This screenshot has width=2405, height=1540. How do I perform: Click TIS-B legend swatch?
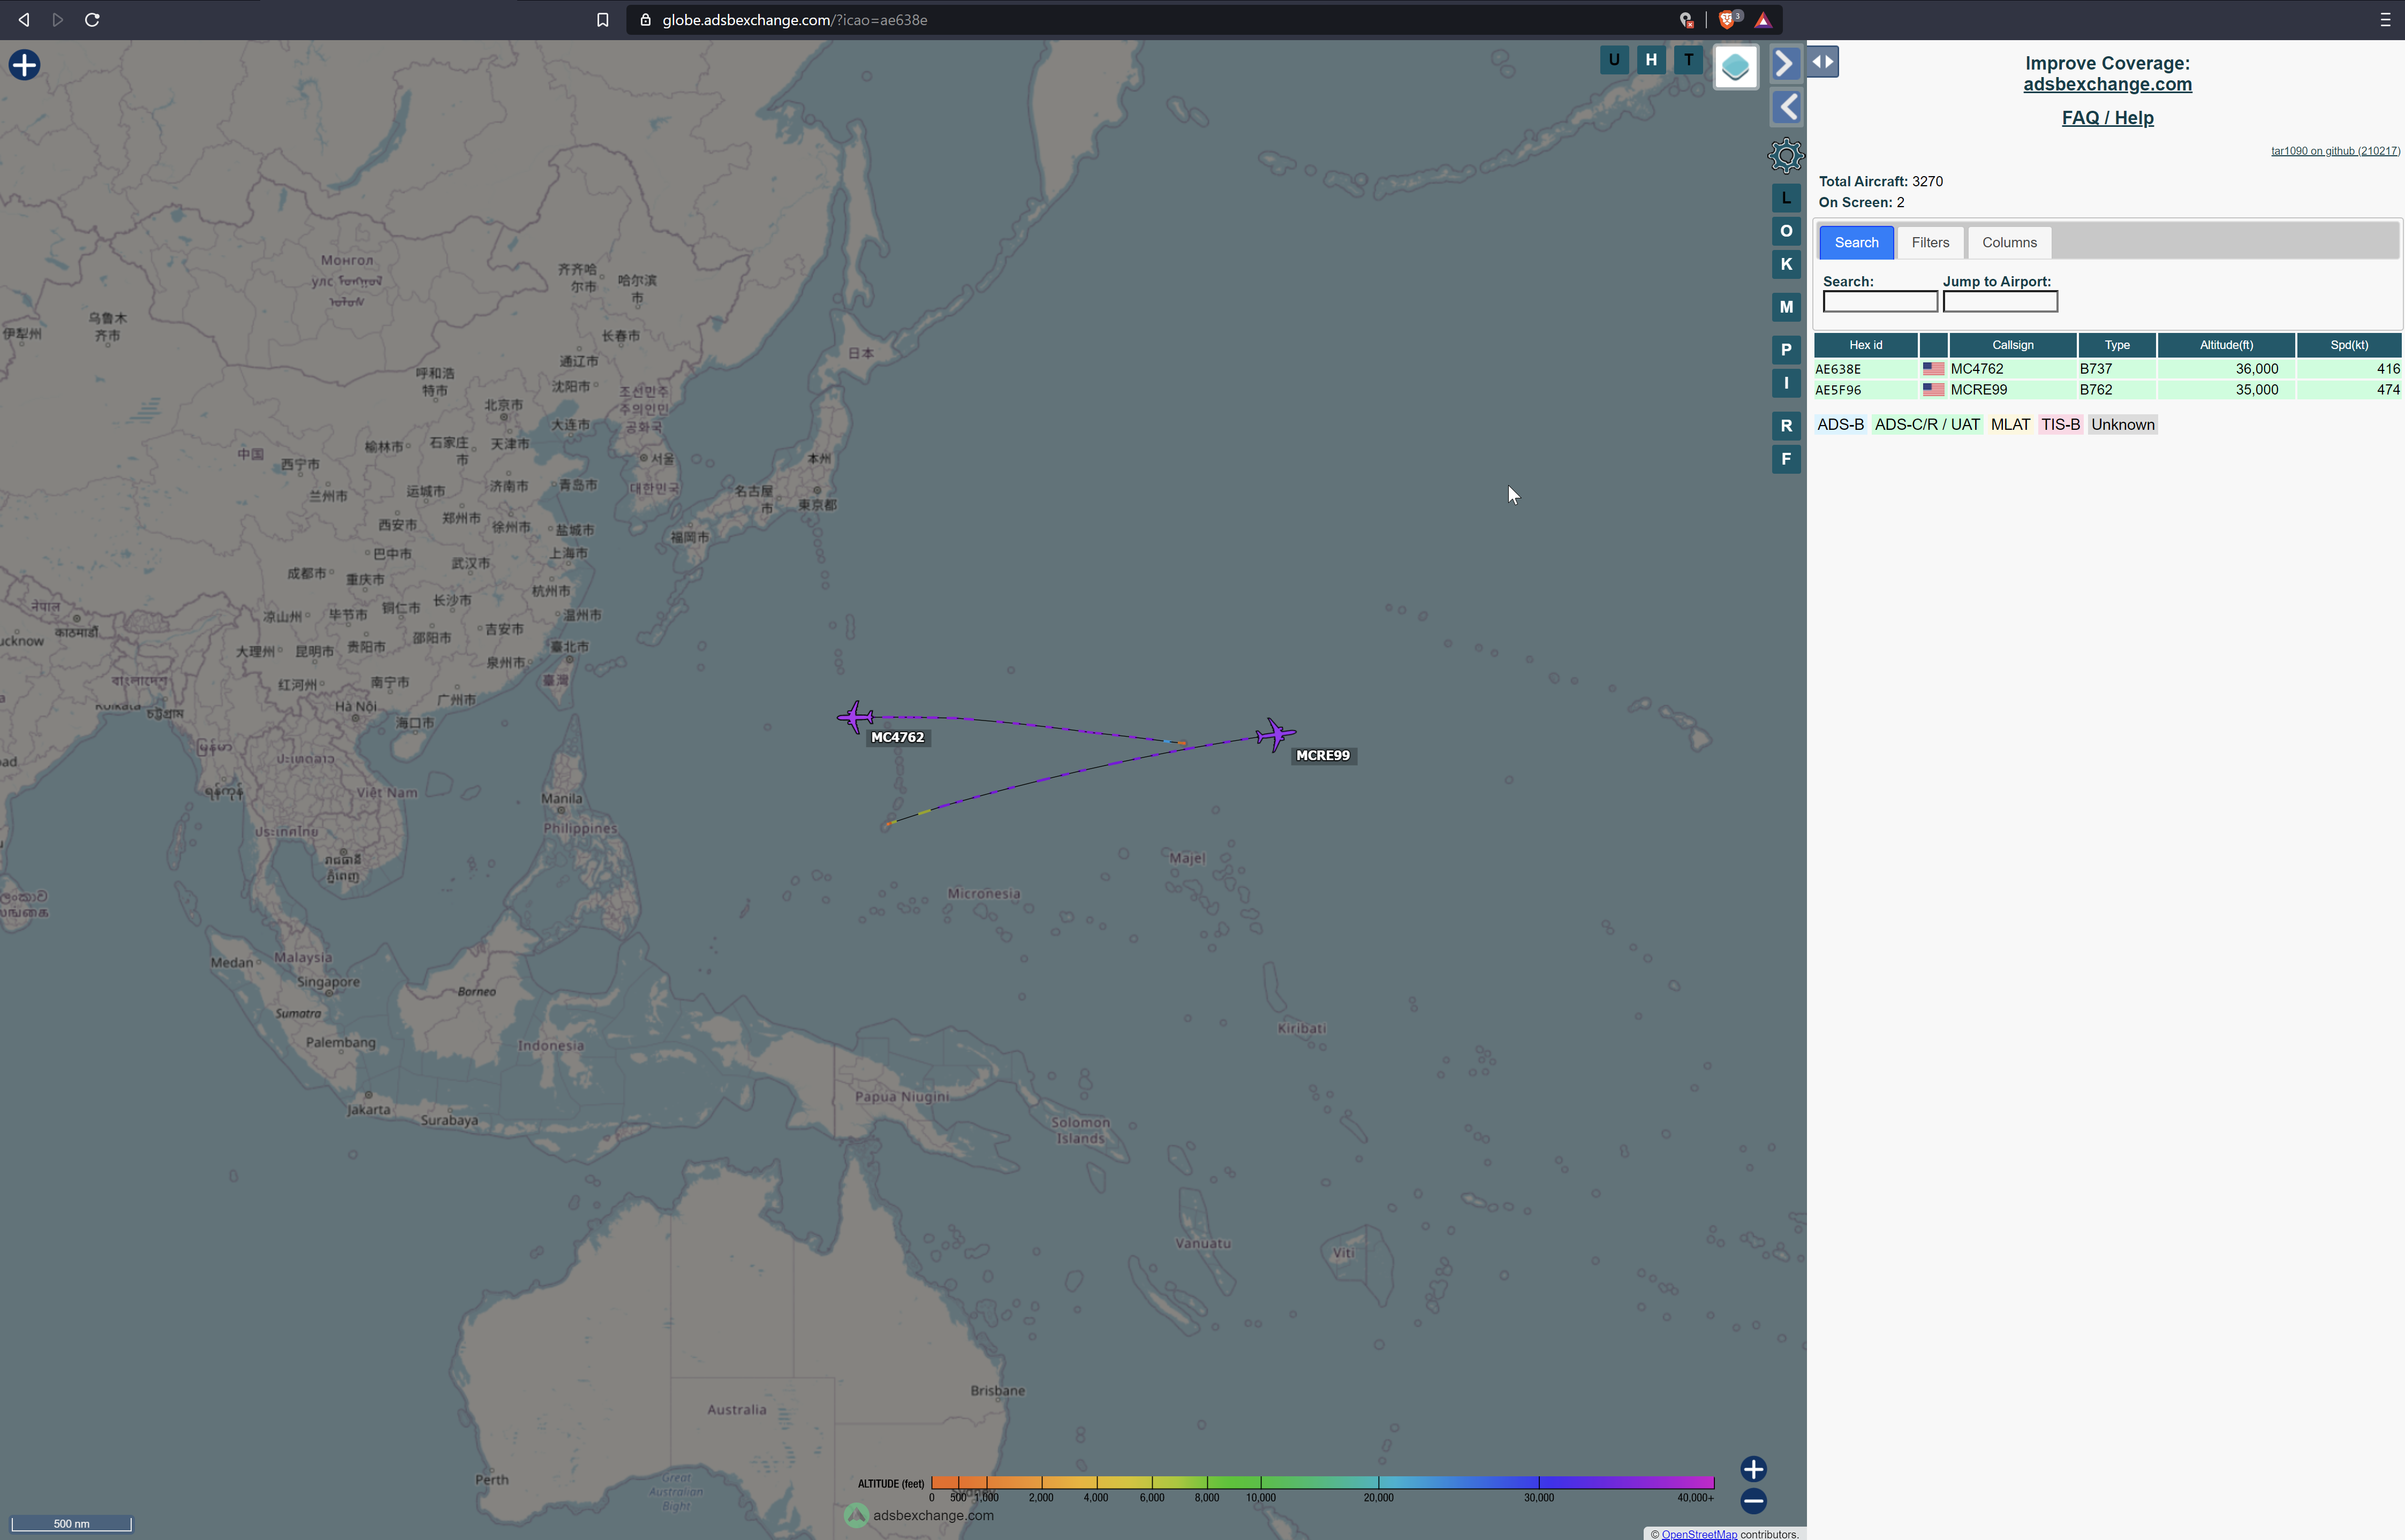(x=2060, y=425)
